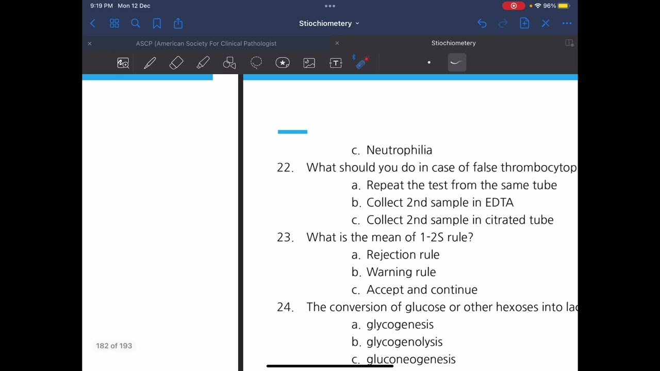Undo the last action

(482, 23)
